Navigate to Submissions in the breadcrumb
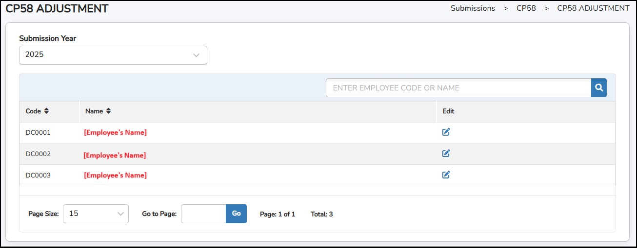 point(473,8)
